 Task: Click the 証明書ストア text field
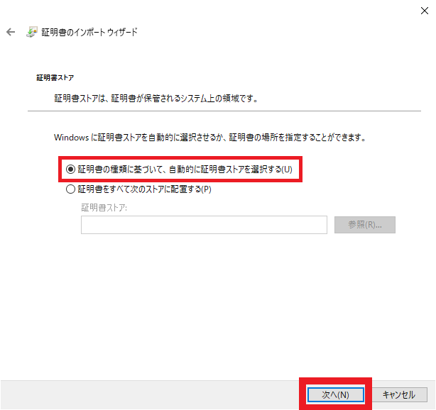click(x=204, y=225)
